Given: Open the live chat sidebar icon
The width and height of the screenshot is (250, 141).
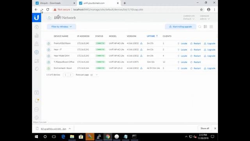Looking at the screenshot, I should [x=36, y=109].
